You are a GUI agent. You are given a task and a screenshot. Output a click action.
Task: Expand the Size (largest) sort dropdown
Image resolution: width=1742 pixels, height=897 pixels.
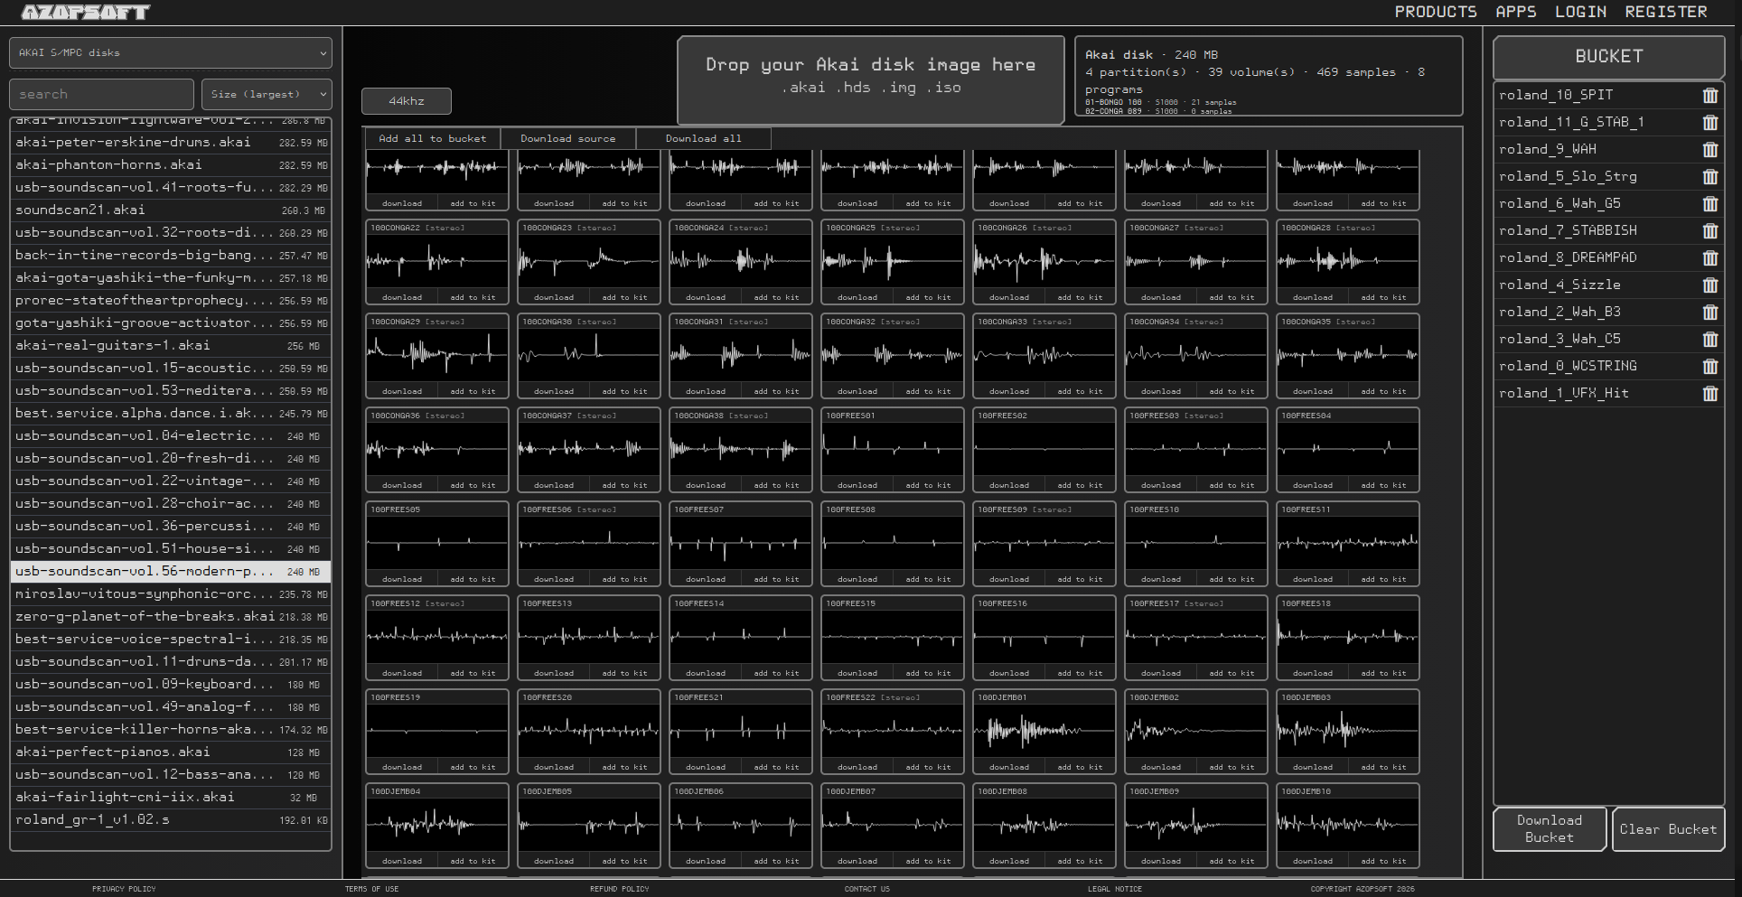click(267, 94)
